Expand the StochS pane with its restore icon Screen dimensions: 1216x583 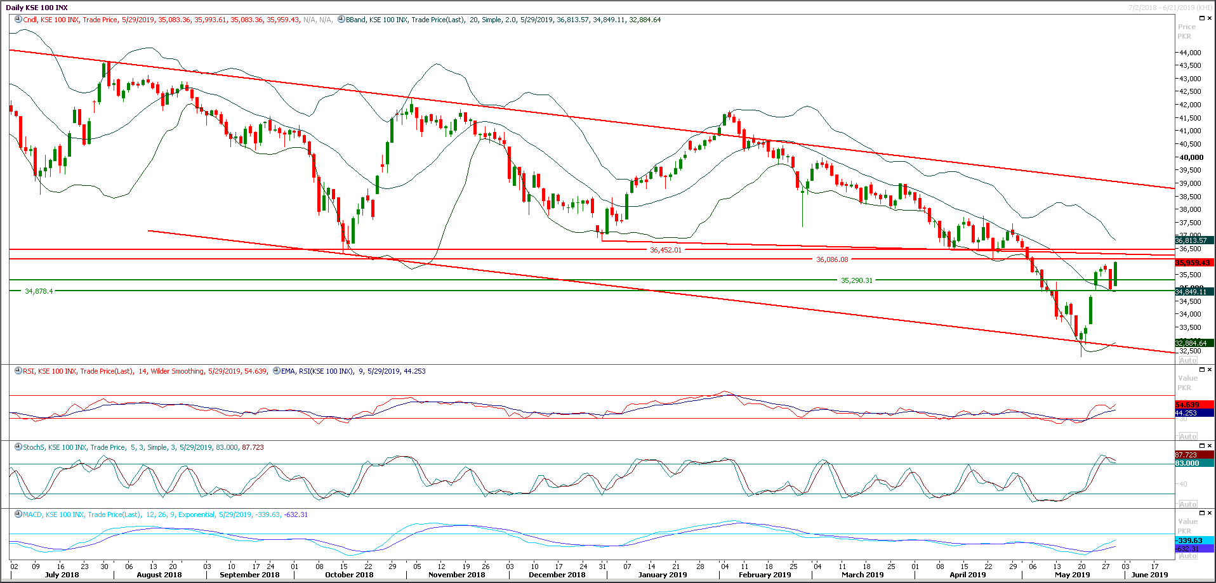point(1201,446)
